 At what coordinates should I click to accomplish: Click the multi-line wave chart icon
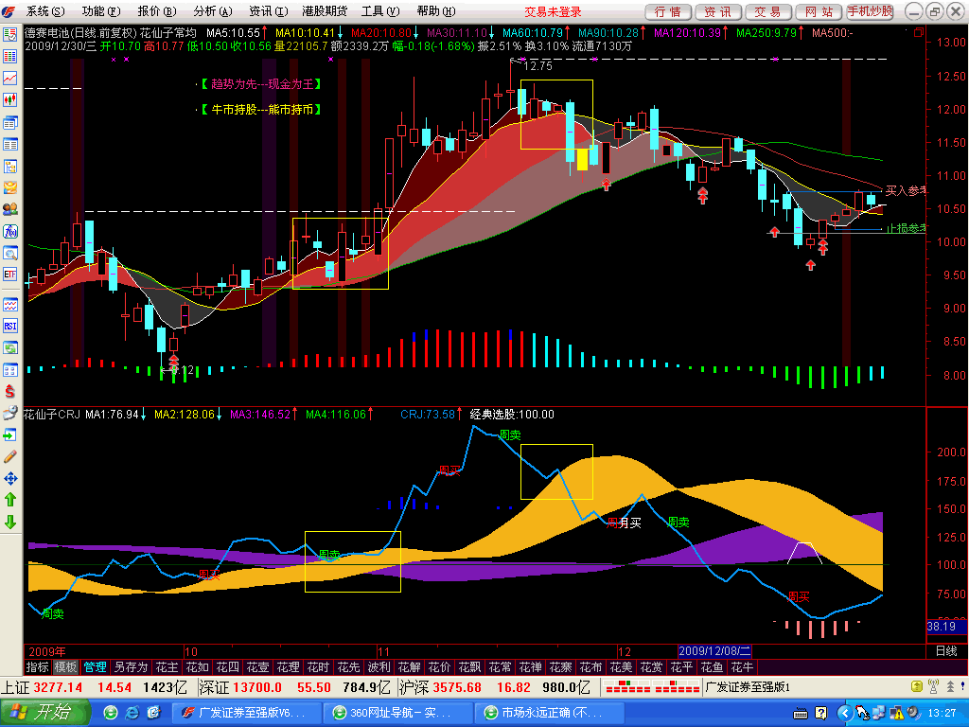[9, 304]
